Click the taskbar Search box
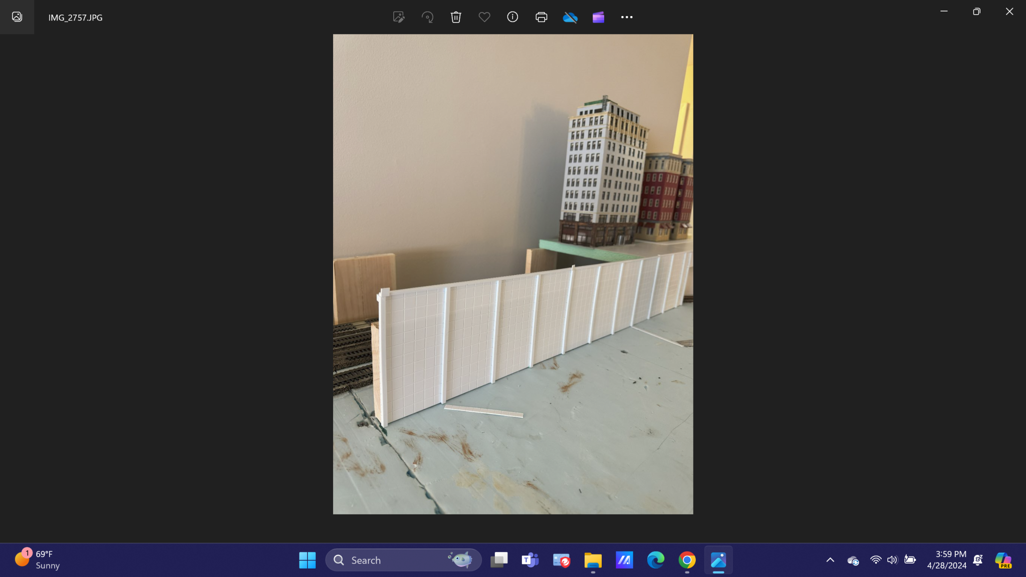This screenshot has width=1026, height=577. [x=403, y=560]
